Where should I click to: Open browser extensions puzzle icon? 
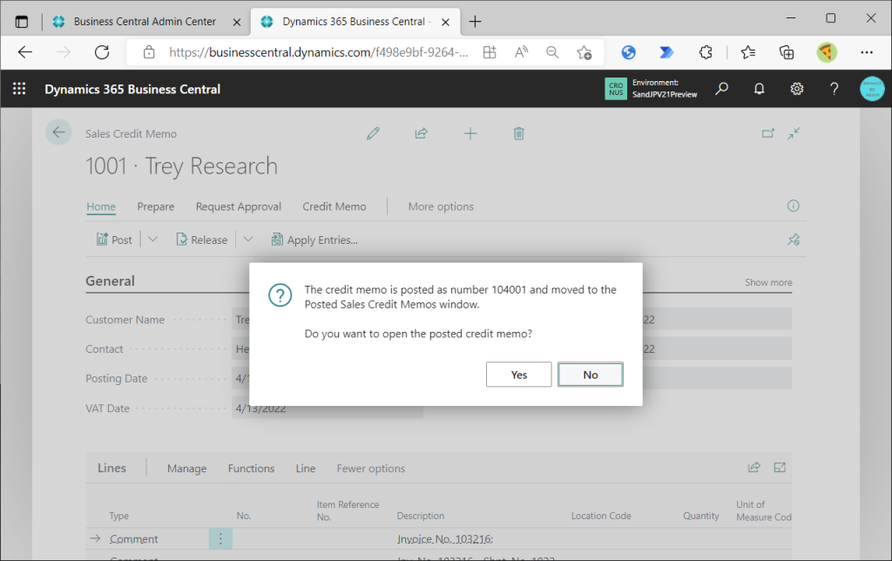(x=706, y=52)
